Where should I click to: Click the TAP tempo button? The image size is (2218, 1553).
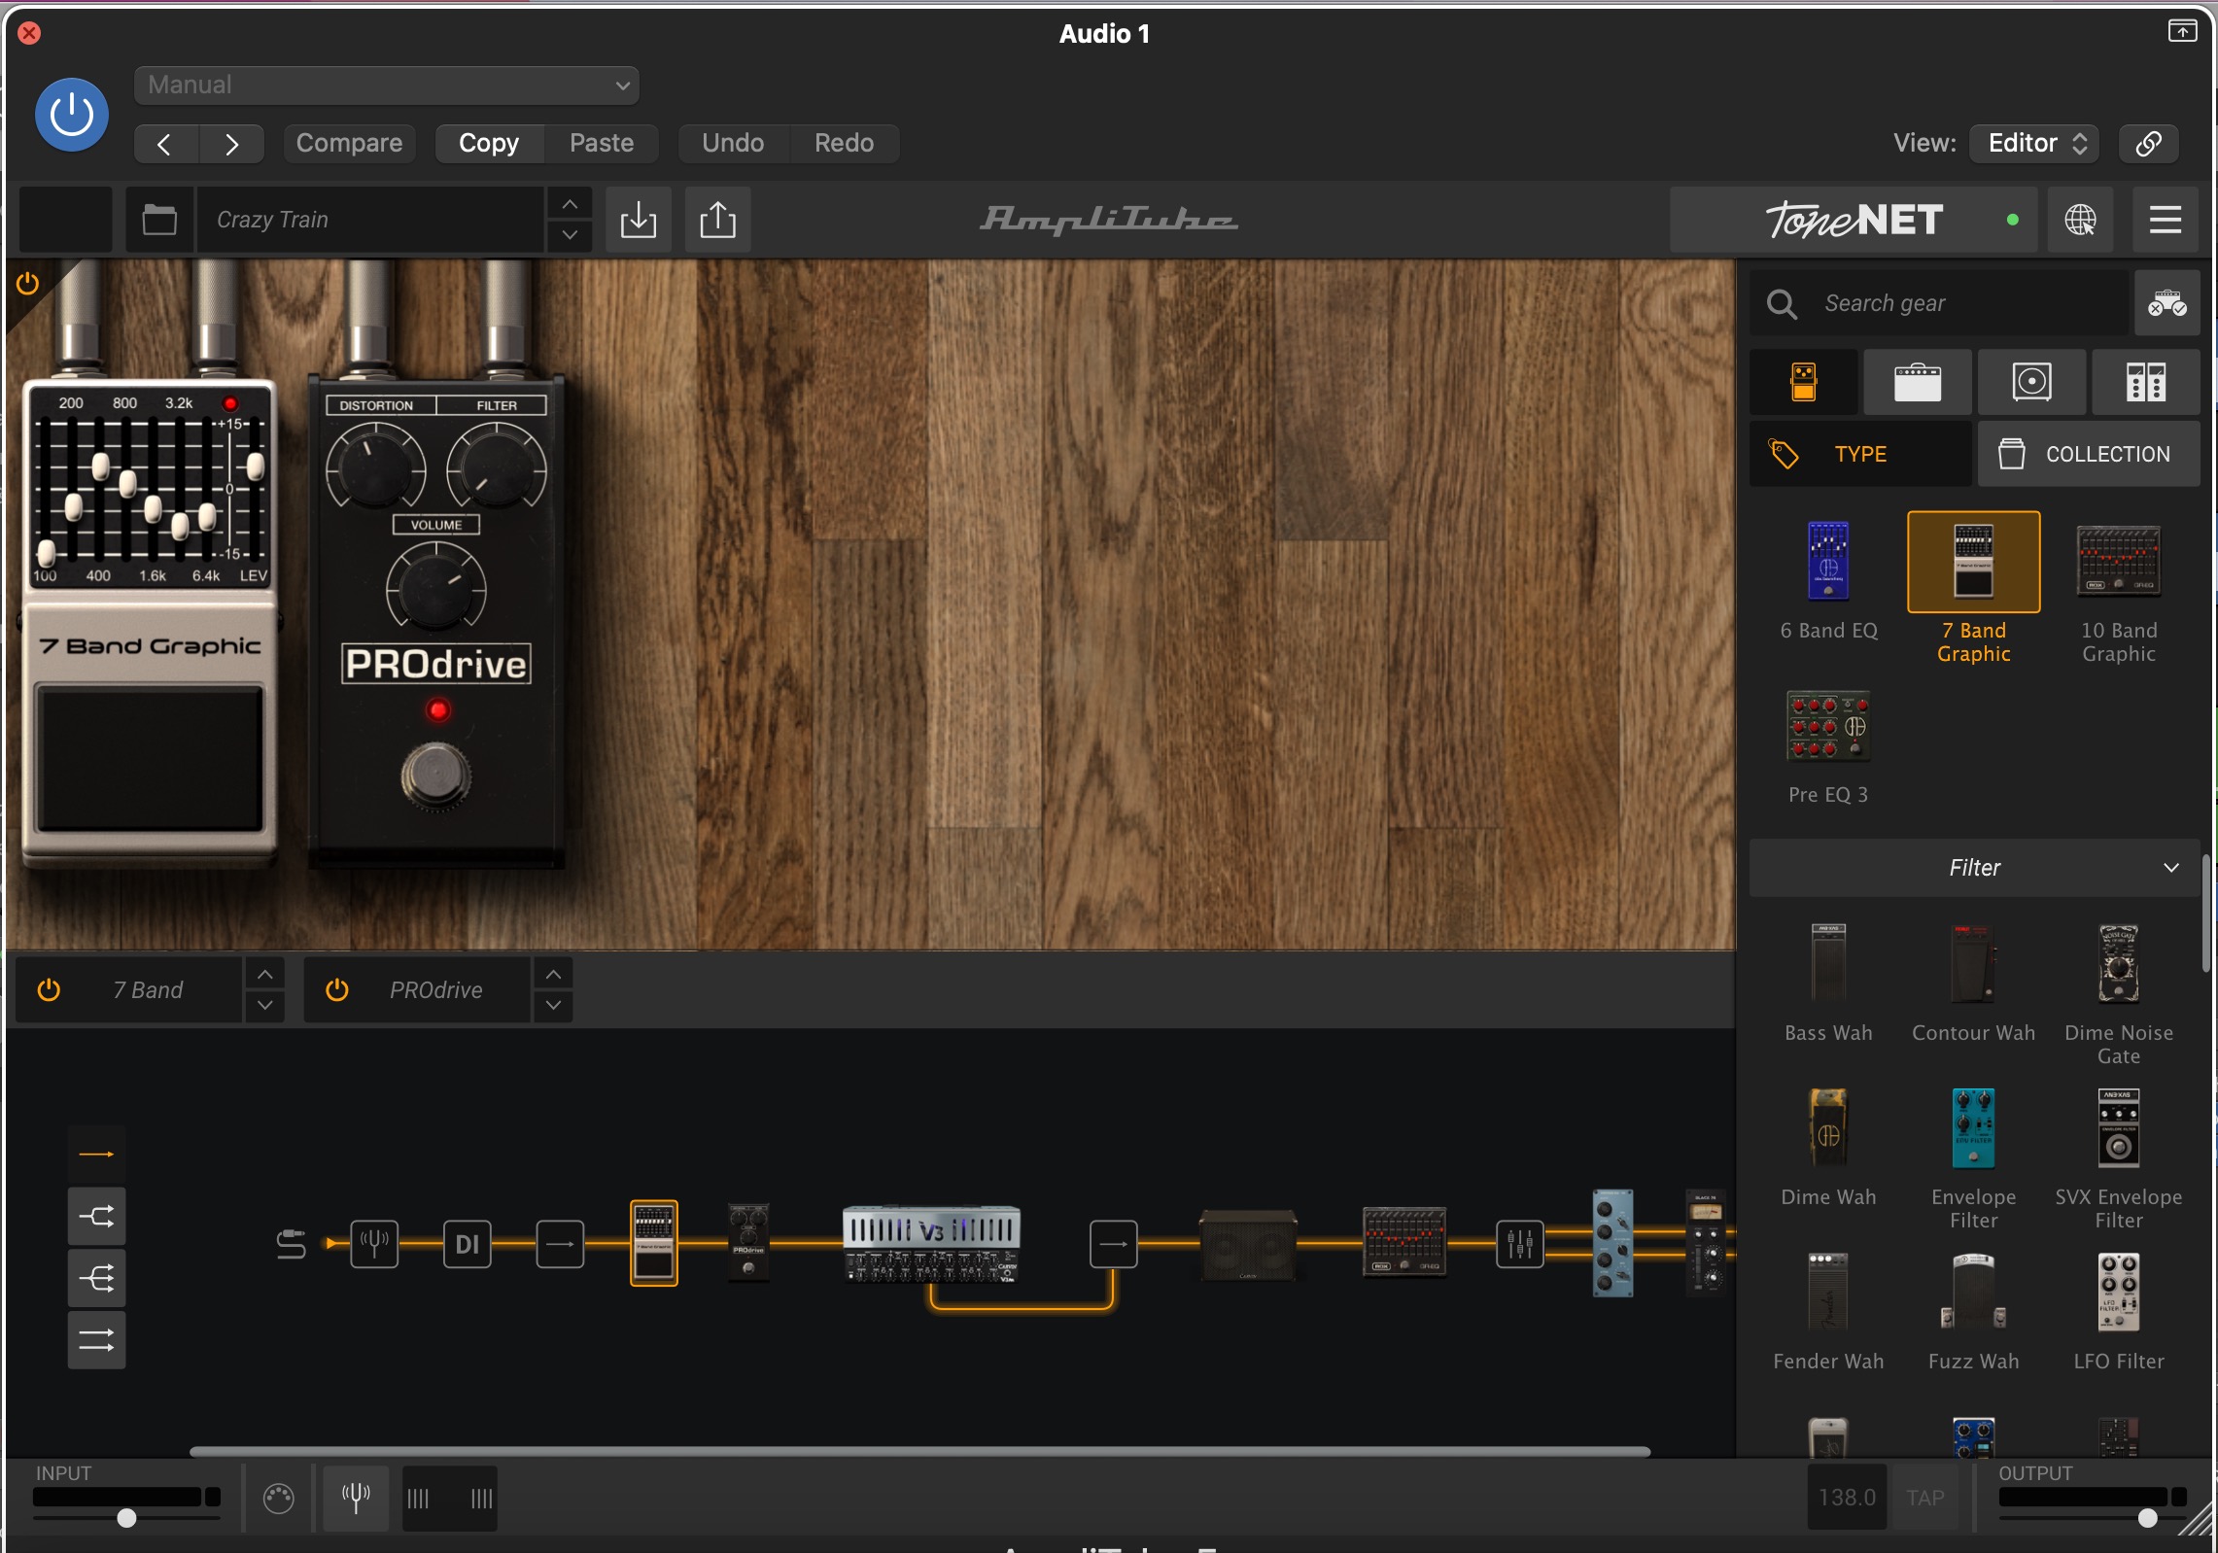1925,1498
